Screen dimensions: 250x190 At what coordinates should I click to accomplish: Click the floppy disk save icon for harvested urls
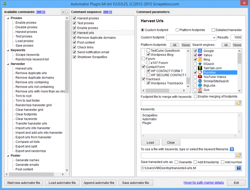[239, 168]
